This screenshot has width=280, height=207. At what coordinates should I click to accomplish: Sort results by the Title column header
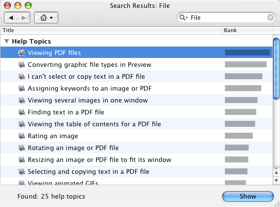[x=112, y=30]
